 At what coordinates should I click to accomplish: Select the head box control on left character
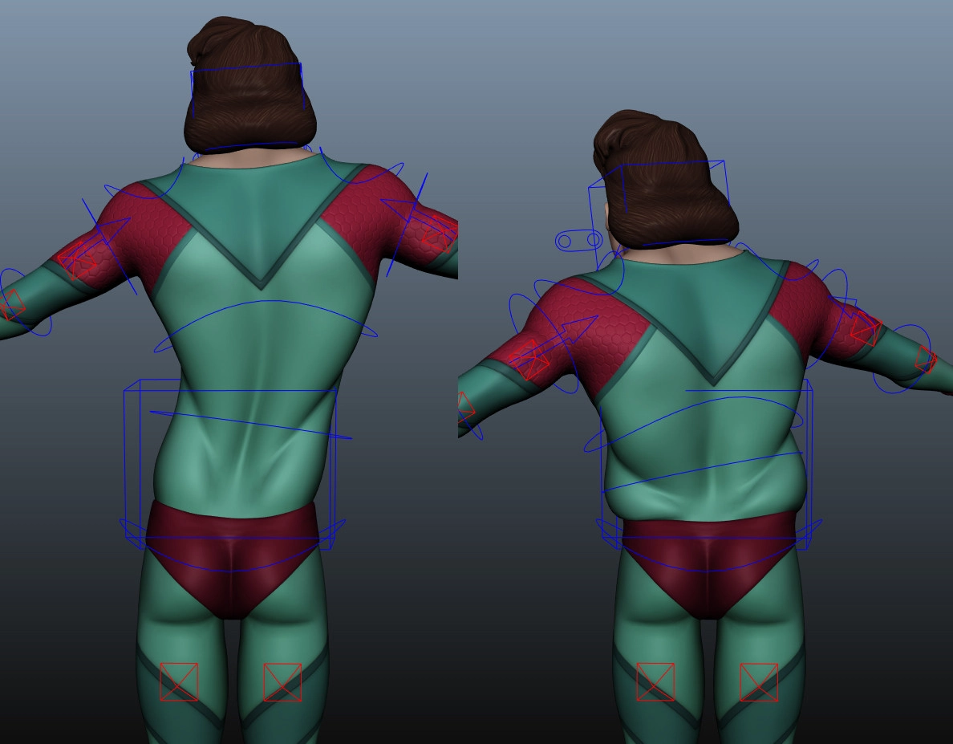(x=246, y=69)
